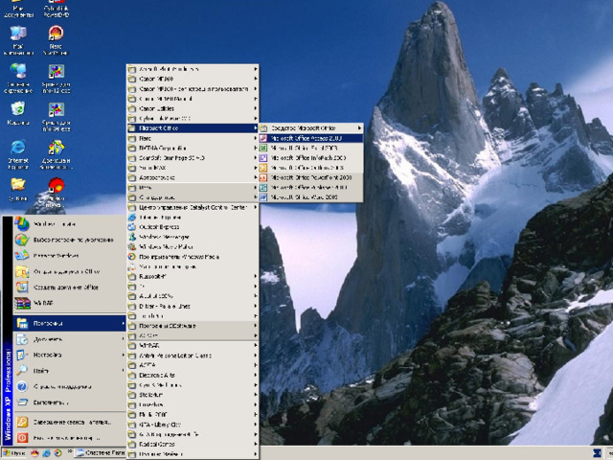
Task: Launch Microsoft Office InfoPath 2003
Action: point(310,157)
